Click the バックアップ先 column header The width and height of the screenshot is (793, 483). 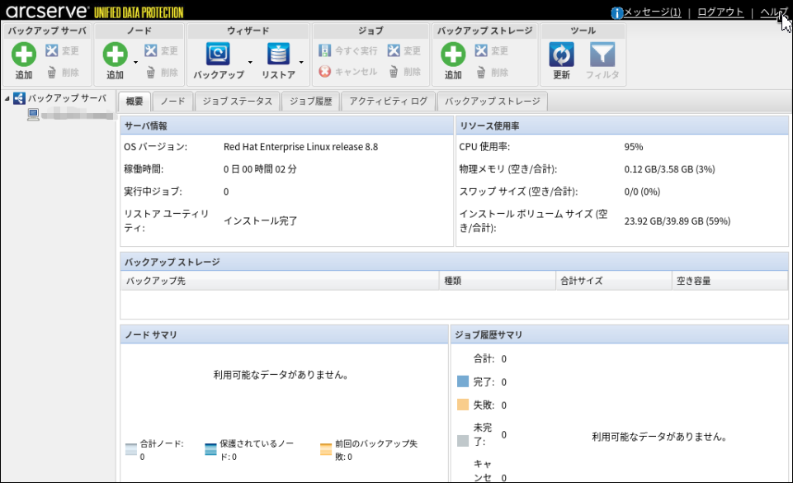(x=279, y=281)
